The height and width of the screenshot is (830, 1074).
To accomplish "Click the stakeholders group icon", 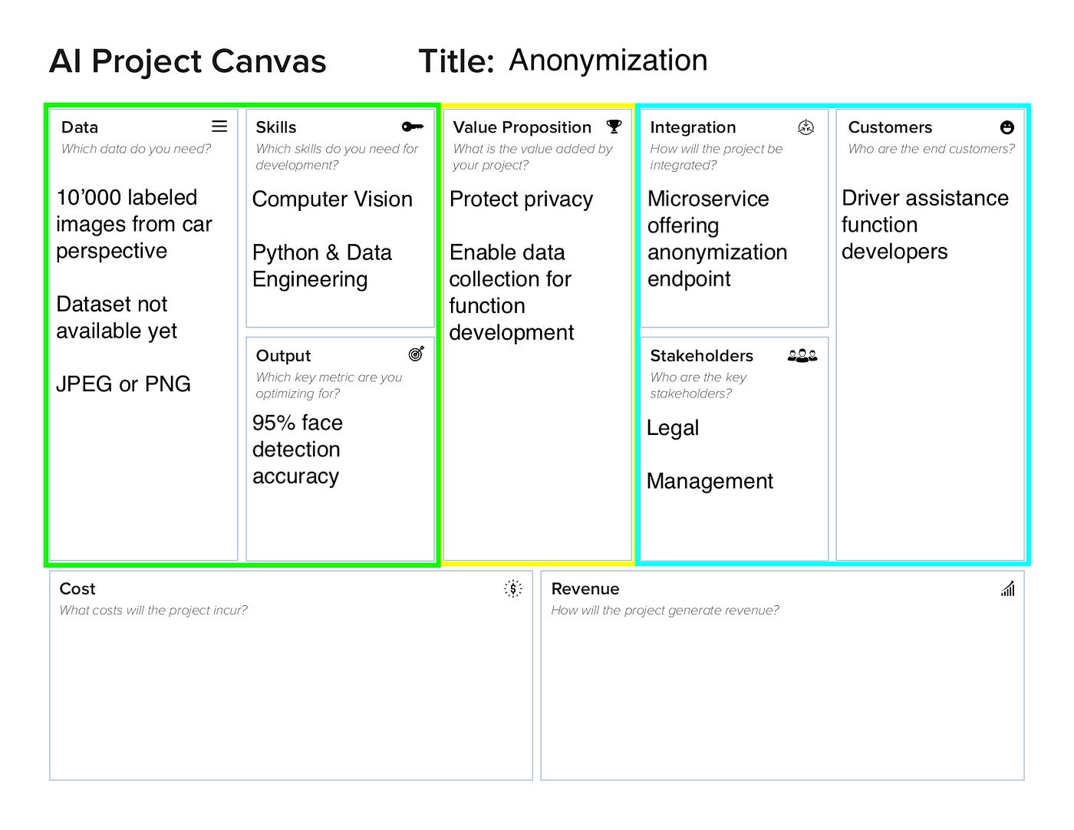I will (802, 355).
